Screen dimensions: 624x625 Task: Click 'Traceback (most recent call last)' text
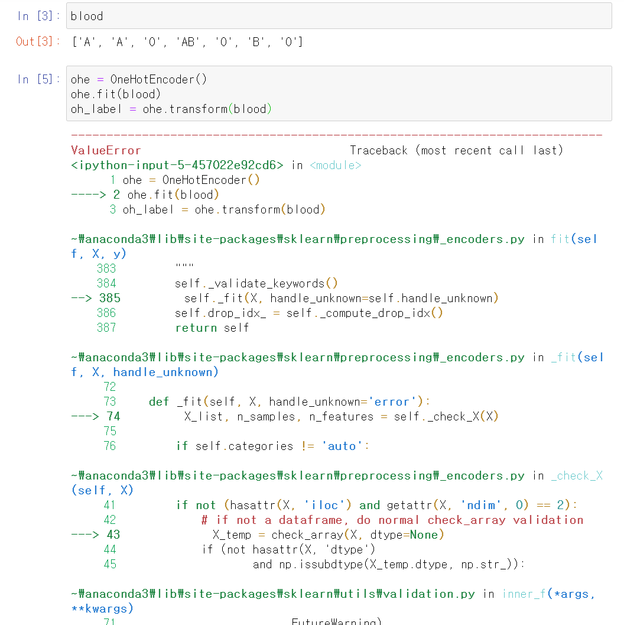click(x=456, y=150)
